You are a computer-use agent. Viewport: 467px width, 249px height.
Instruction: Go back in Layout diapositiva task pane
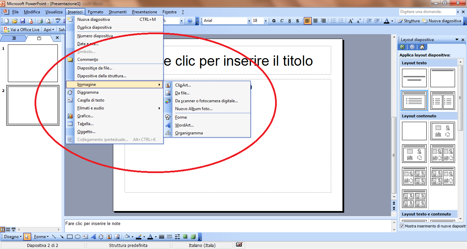[x=402, y=47]
